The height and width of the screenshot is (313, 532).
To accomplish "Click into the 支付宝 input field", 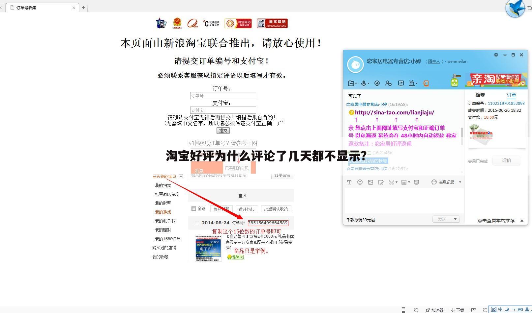I will pos(223,110).
